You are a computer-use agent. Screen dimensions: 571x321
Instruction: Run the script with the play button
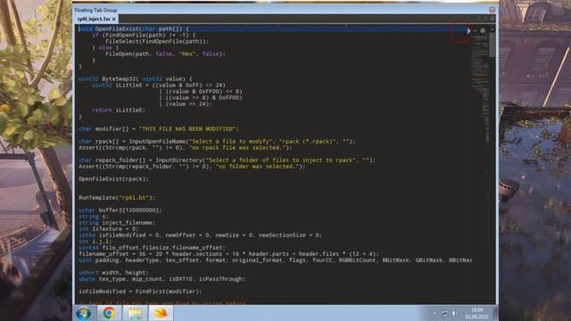pos(468,31)
